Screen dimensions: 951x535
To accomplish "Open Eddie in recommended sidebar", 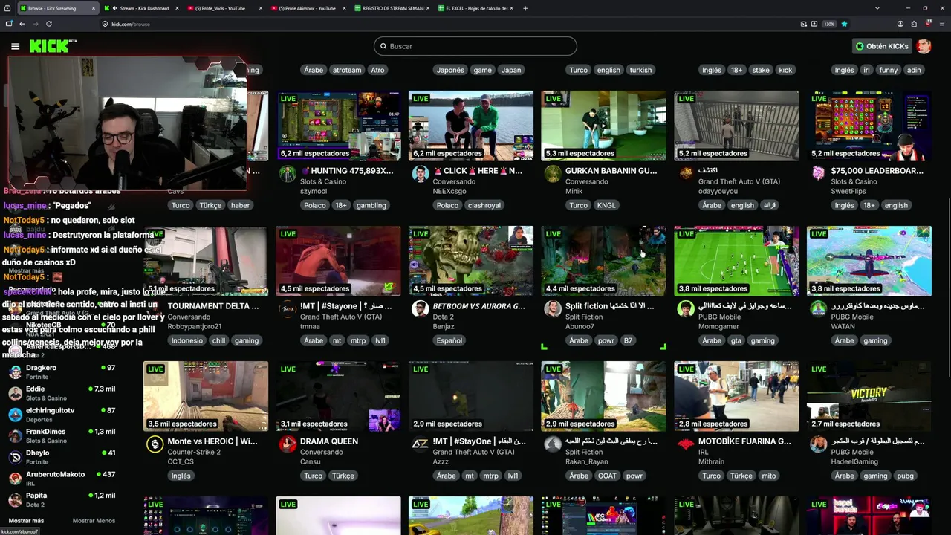I will [63, 393].
